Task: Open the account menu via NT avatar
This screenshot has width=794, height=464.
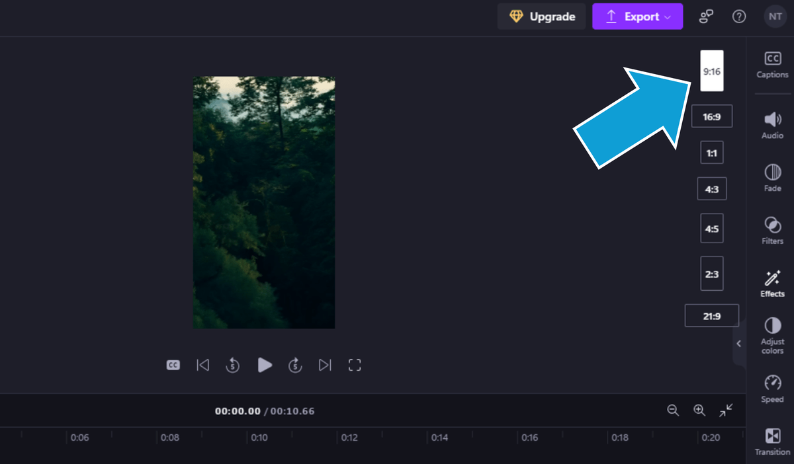Action: 775,17
